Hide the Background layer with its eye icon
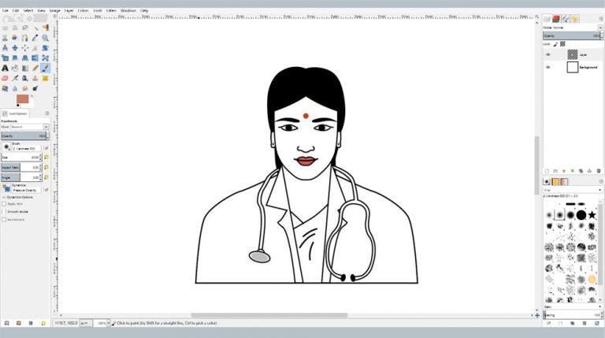This screenshot has height=338, width=605. [x=548, y=68]
